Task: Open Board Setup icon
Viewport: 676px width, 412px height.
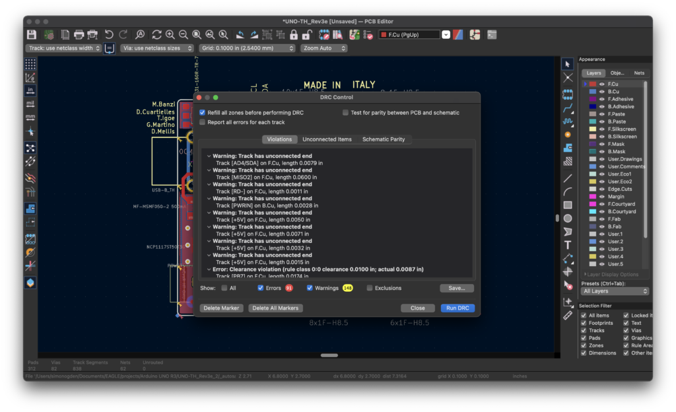Action: 49,34
